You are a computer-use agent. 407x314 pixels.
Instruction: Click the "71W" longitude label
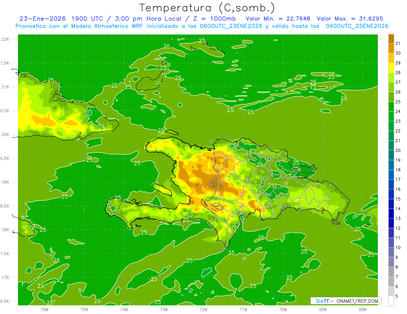243,309
